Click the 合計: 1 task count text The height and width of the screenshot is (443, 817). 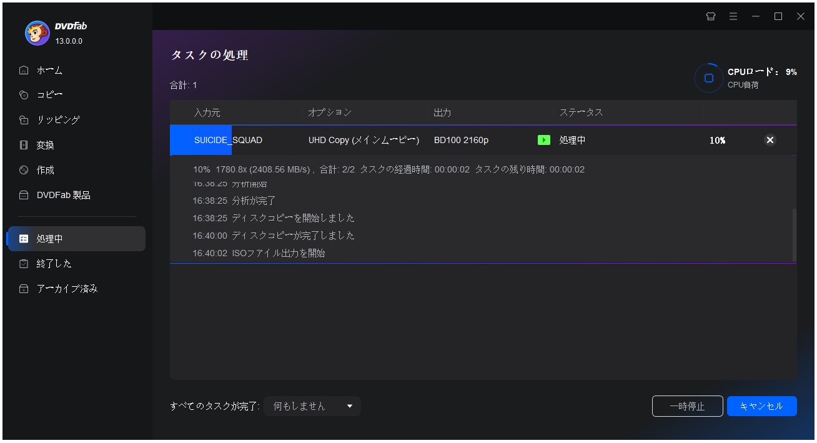point(184,85)
